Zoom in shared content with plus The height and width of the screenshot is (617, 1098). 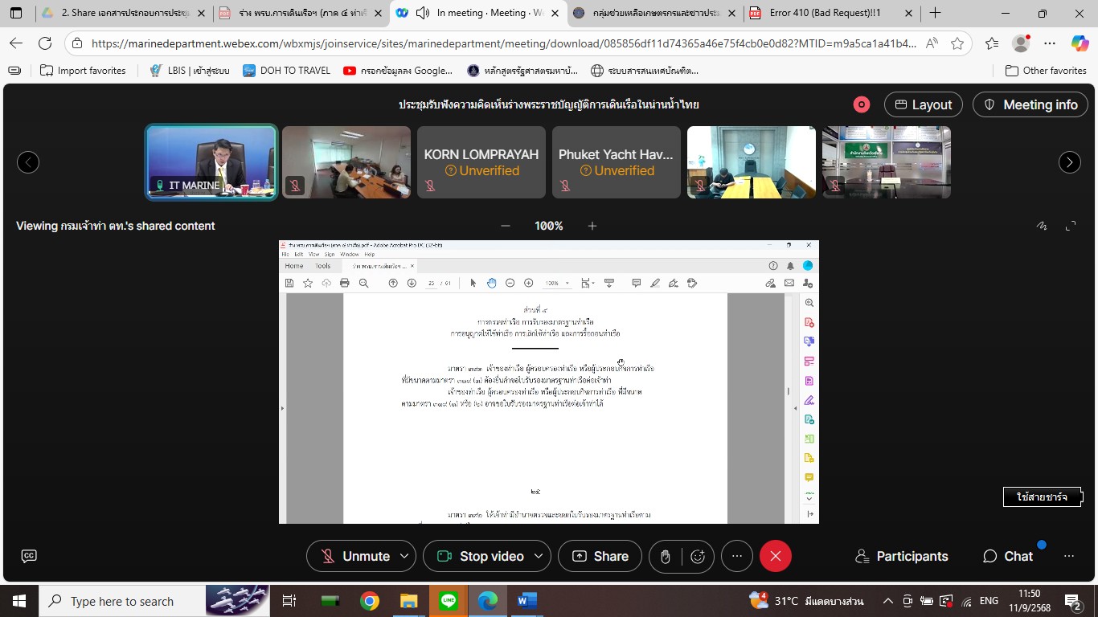pyautogui.click(x=592, y=226)
